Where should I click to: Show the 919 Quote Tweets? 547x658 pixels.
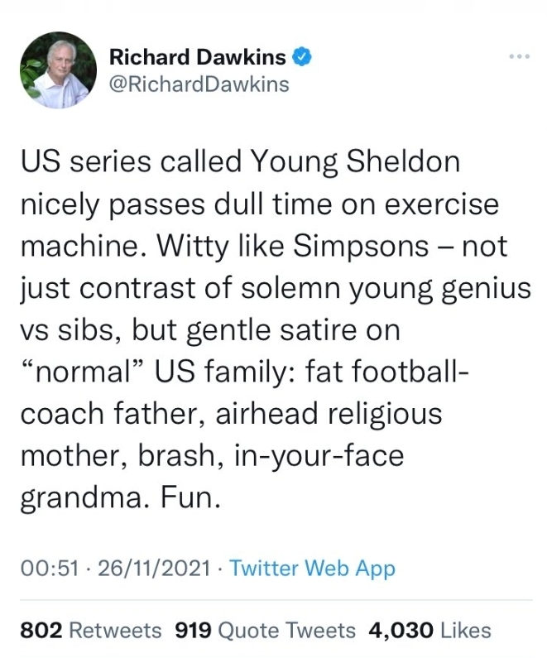pyautogui.click(x=265, y=631)
